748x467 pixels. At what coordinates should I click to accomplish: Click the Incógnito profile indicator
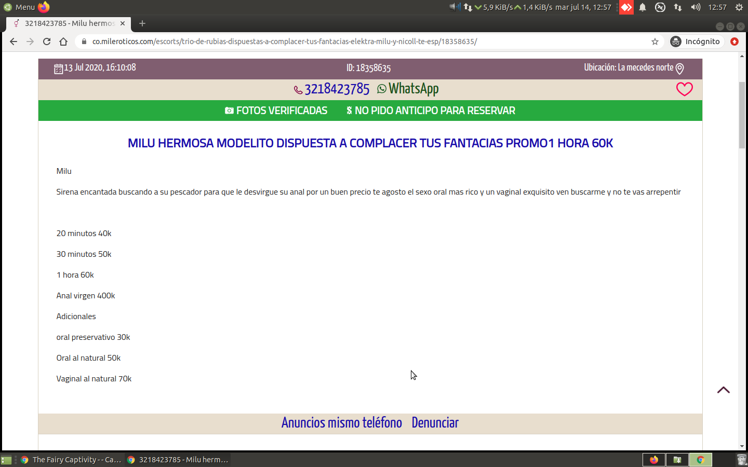pyautogui.click(x=696, y=42)
